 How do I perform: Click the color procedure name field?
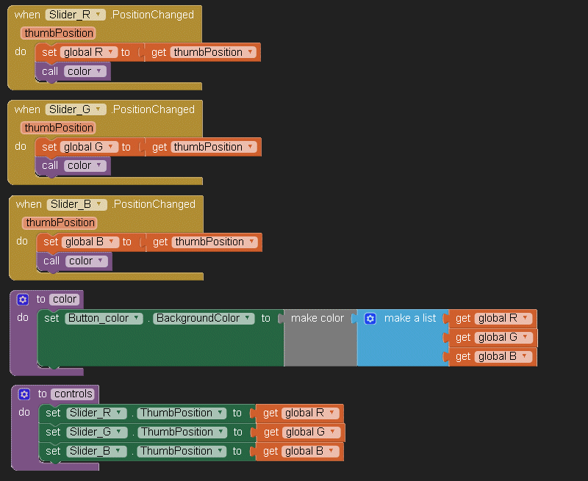point(65,300)
